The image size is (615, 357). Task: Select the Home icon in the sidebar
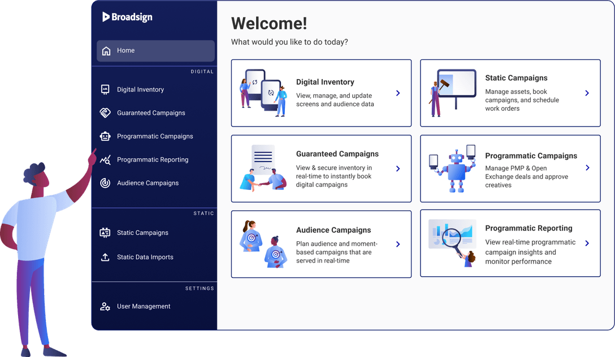coord(106,50)
